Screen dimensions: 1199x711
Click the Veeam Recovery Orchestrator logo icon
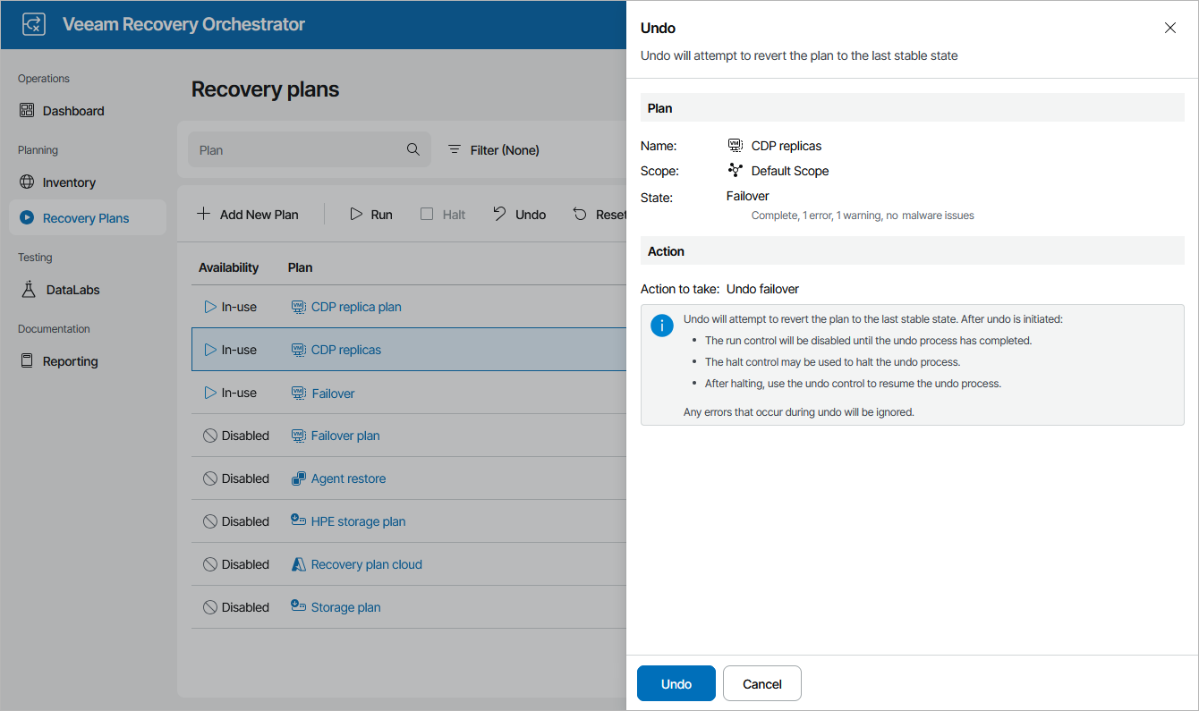pyautogui.click(x=33, y=24)
